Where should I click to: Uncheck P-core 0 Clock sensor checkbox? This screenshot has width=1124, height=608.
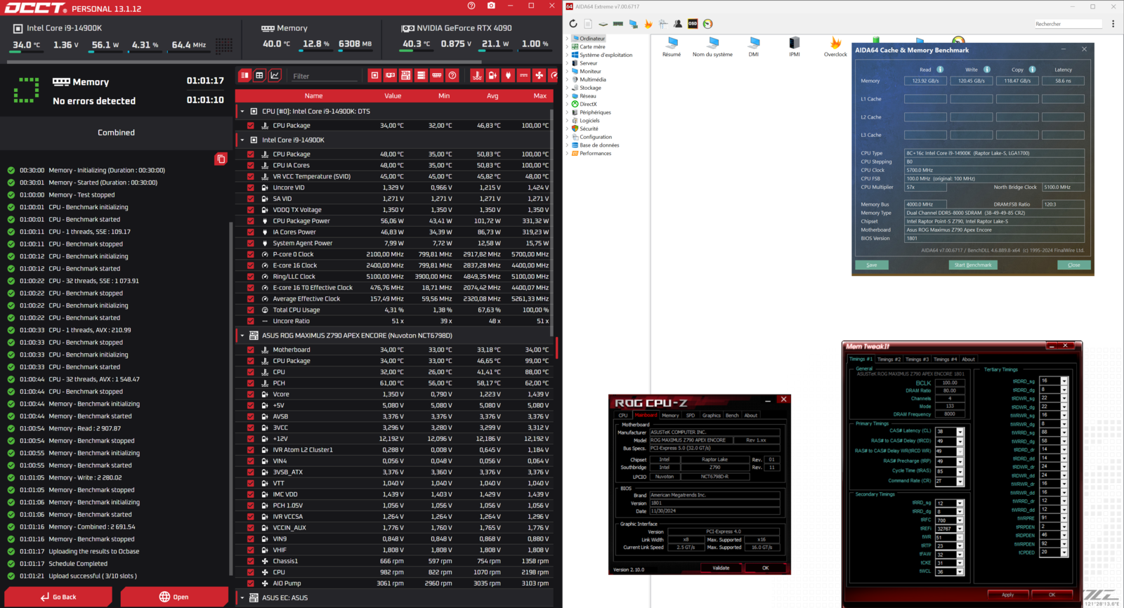click(250, 254)
